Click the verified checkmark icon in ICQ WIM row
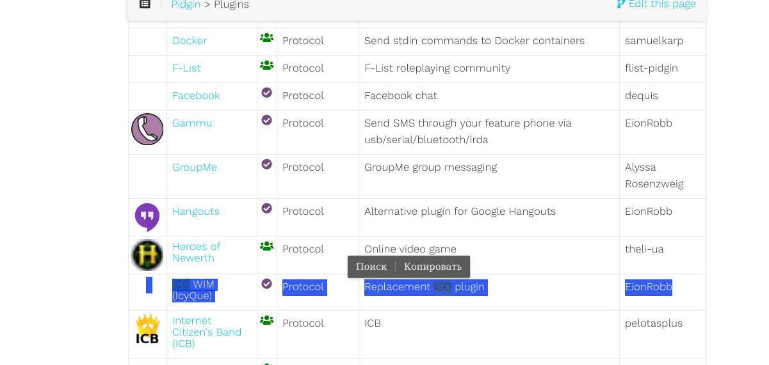The height and width of the screenshot is (365, 769). pyautogui.click(x=267, y=284)
